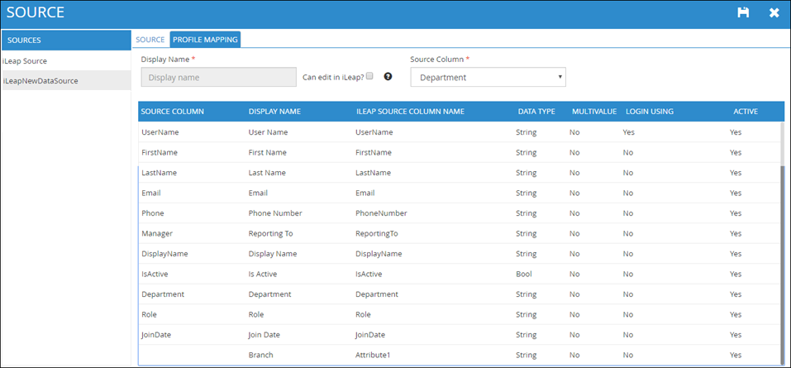Click the Display name input field

(218, 78)
